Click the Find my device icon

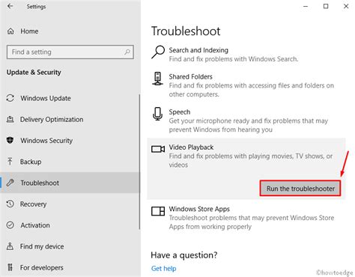(10, 246)
